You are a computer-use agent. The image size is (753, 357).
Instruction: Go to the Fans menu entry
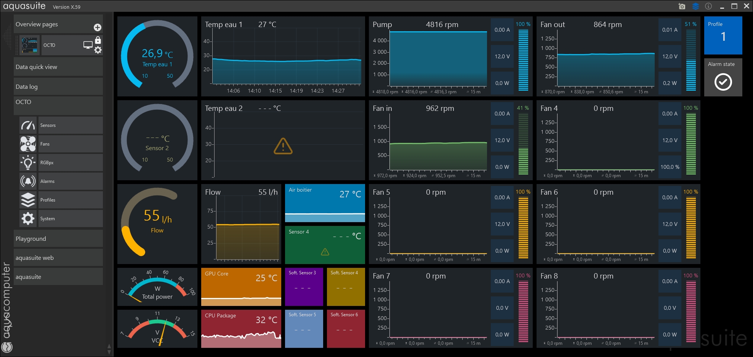70,144
